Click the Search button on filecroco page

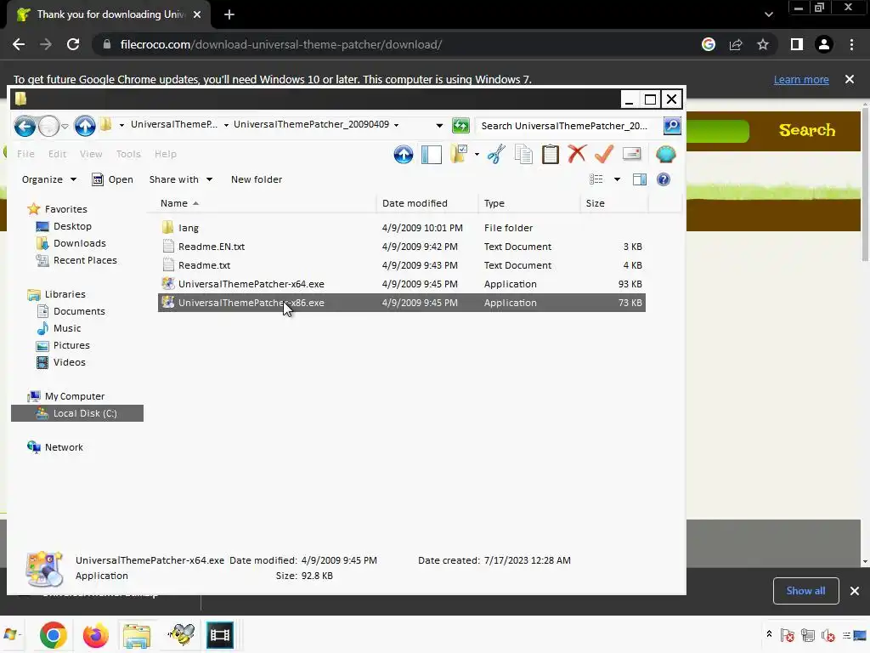click(807, 130)
